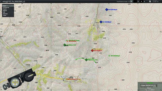Viewport: 162px width, 91px height.
Task: Click the white building icon at the yellow road end
Action: pyautogui.click(x=63, y=80)
